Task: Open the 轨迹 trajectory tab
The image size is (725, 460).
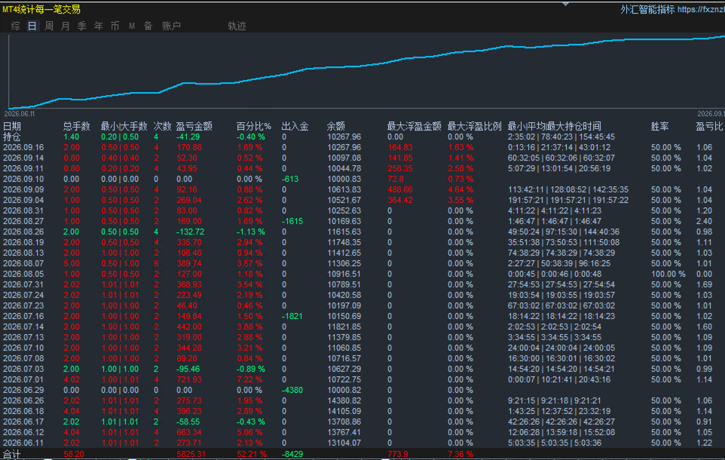Action: point(237,26)
